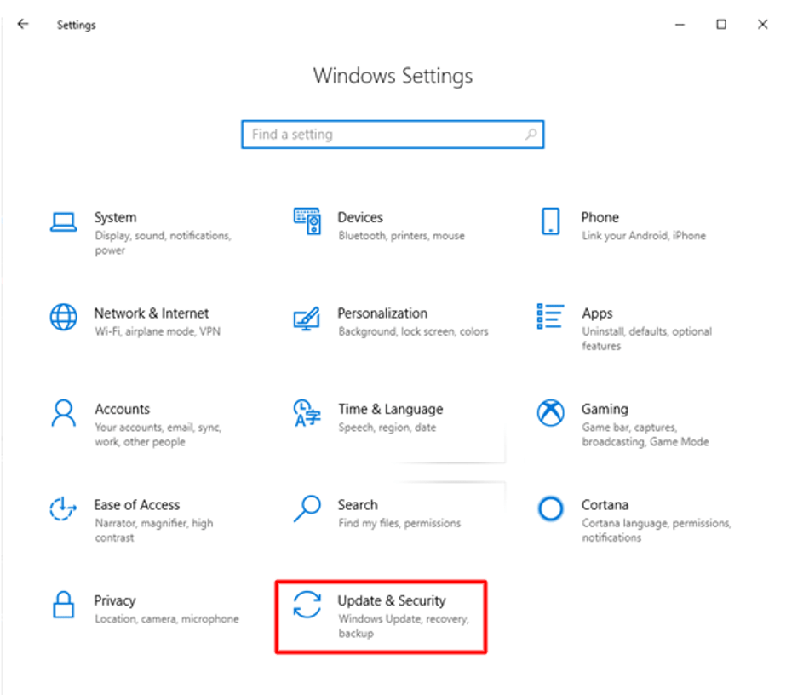Open the Cortana circle icon
Screen dimensions: 786x695
pyautogui.click(x=550, y=509)
